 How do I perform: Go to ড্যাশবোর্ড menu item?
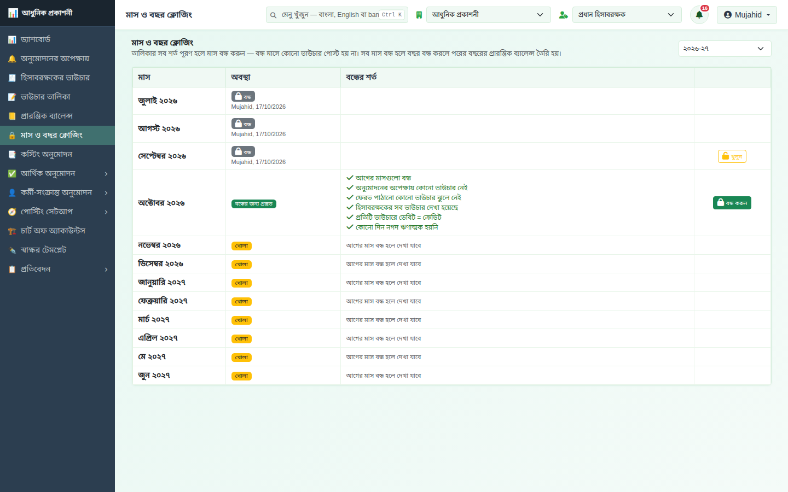tap(57, 39)
